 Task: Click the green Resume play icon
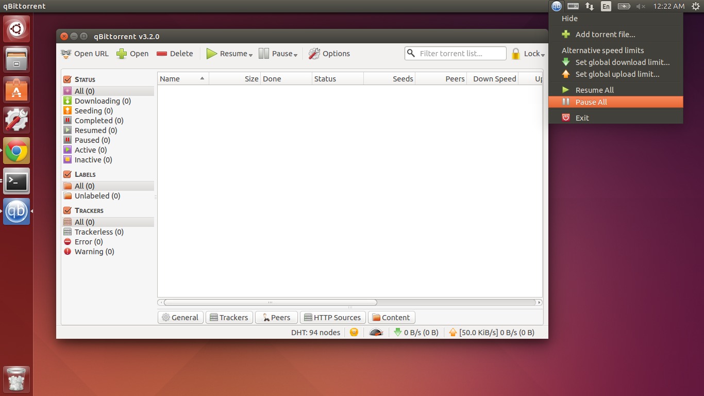212,54
